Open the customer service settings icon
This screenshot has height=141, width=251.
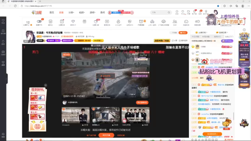coord(197,22)
